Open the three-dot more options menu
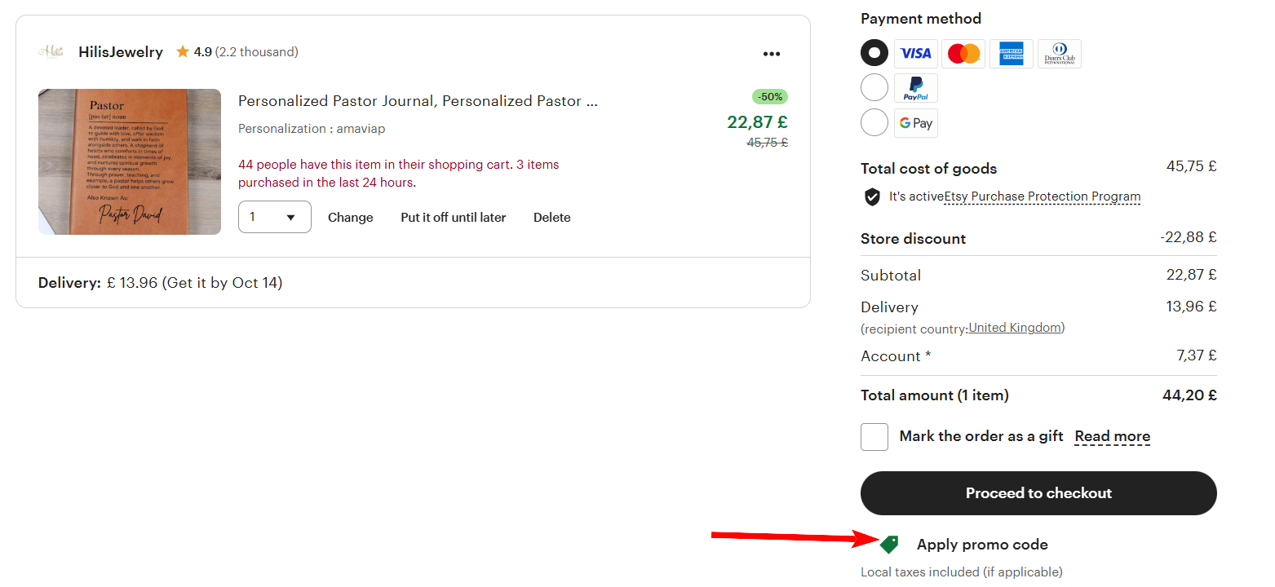1275x587 pixels. coord(771,54)
